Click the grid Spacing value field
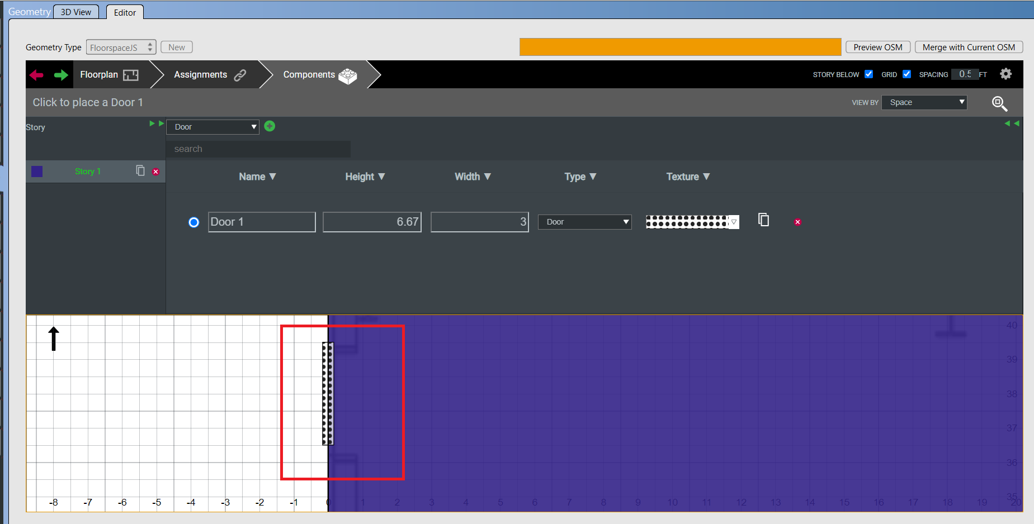The image size is (1034, 524). point(965,74)
